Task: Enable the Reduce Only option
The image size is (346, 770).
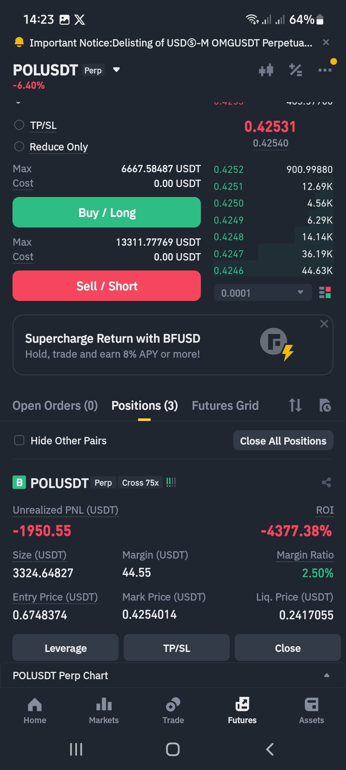Action: [x=19, y=146]
